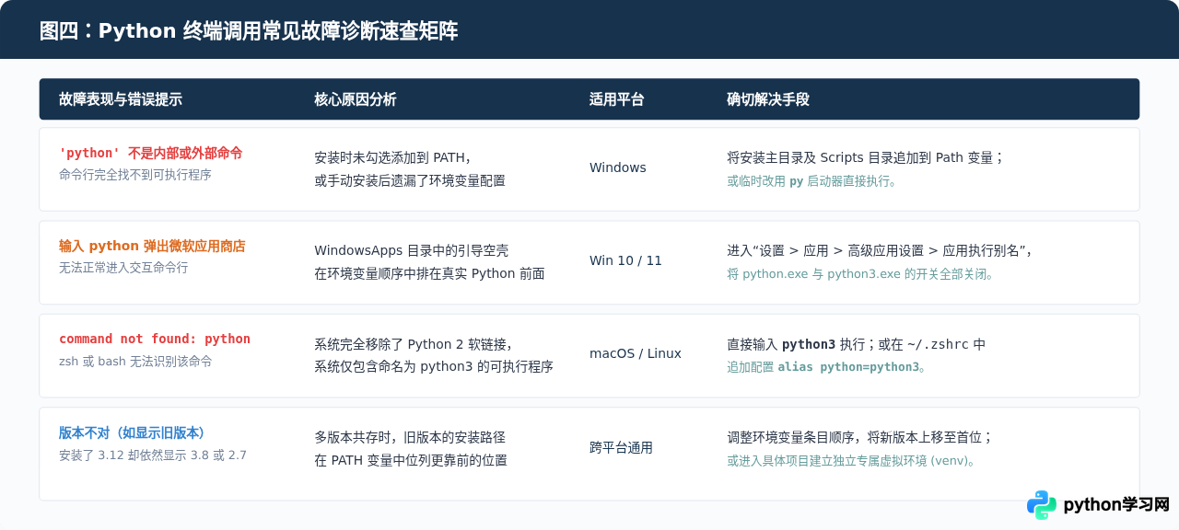The image size is (1179, 530).
Task: Click '将 python.exe 与 python3.exe 的开关全部关闭' text
Action: click(x=857, y=274)
